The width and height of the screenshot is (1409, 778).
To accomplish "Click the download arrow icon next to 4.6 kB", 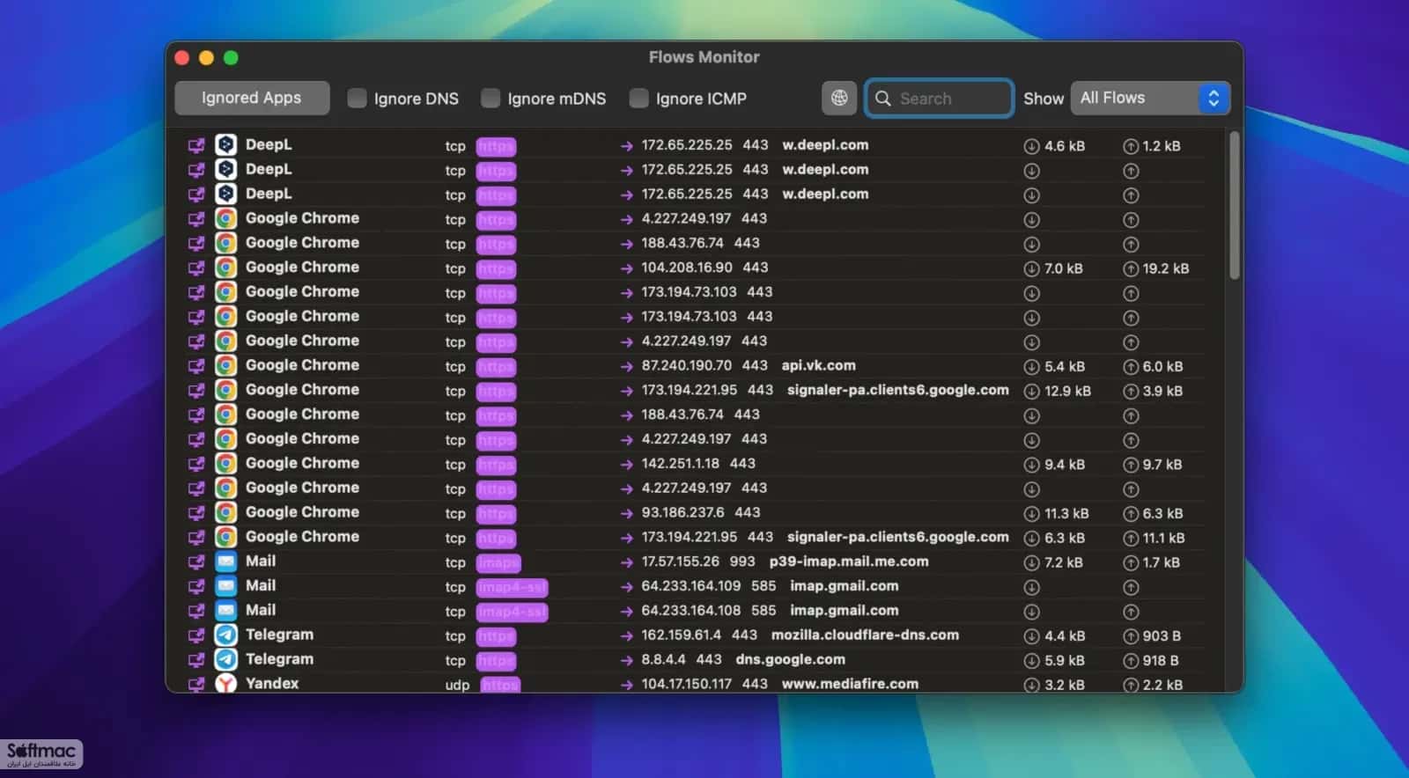I will 1031,146.
